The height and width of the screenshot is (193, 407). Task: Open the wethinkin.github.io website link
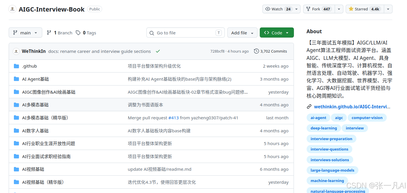pos(352,107)
